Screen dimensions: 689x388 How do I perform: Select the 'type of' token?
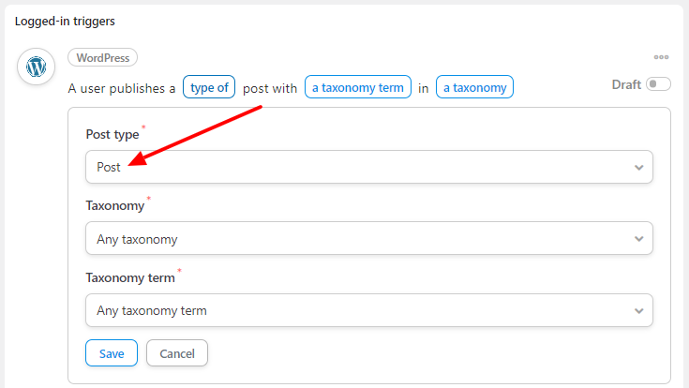pyautogui.click(x=209, y=87)
